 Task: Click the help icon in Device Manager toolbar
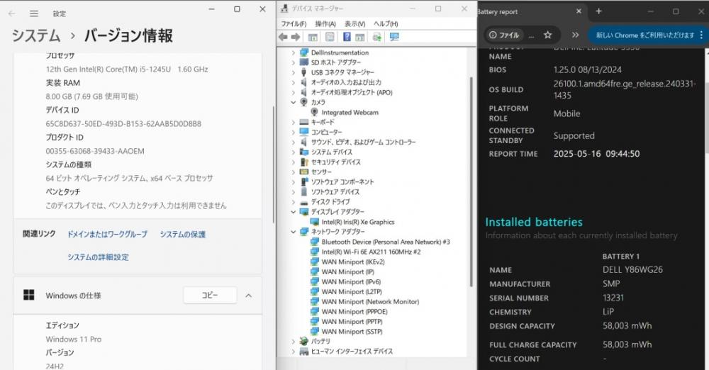pyautogui.click(x=347, y=37)
